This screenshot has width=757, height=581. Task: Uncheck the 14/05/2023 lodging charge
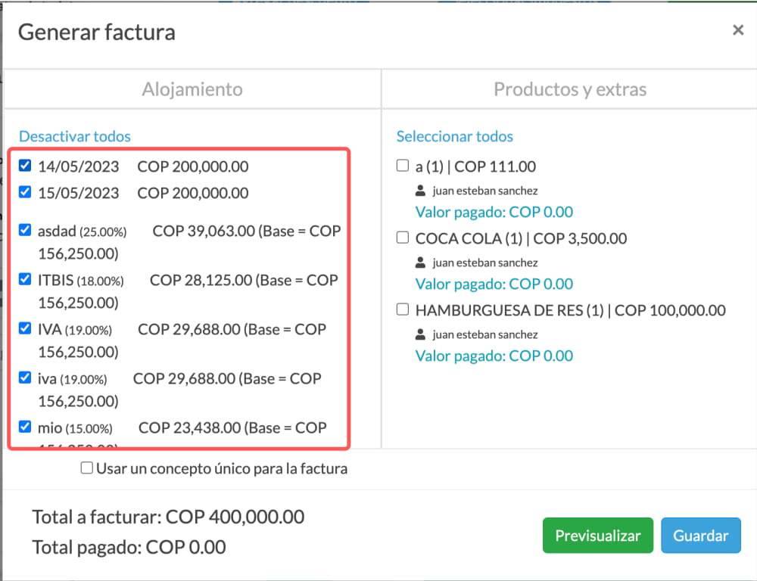click(25, 166)
